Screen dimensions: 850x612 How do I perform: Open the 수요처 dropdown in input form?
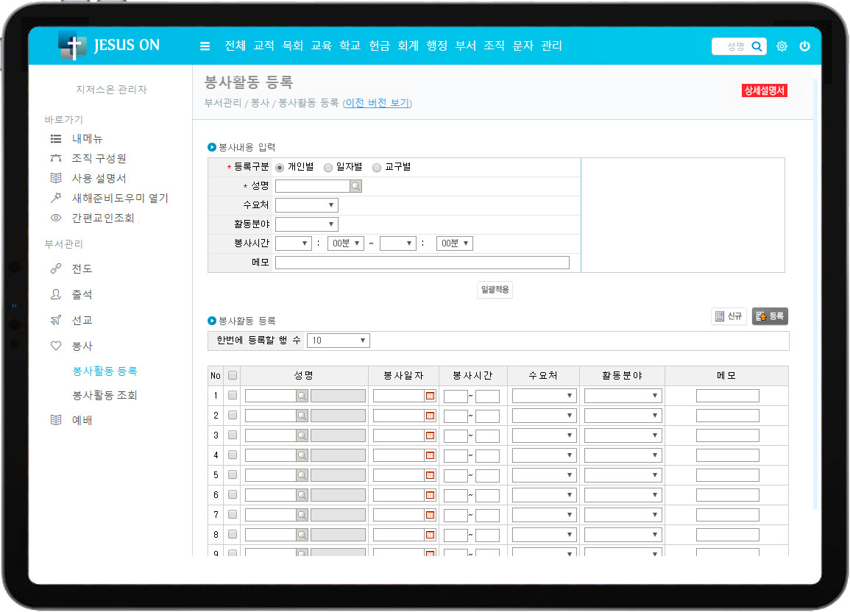[x=306, y=205]
